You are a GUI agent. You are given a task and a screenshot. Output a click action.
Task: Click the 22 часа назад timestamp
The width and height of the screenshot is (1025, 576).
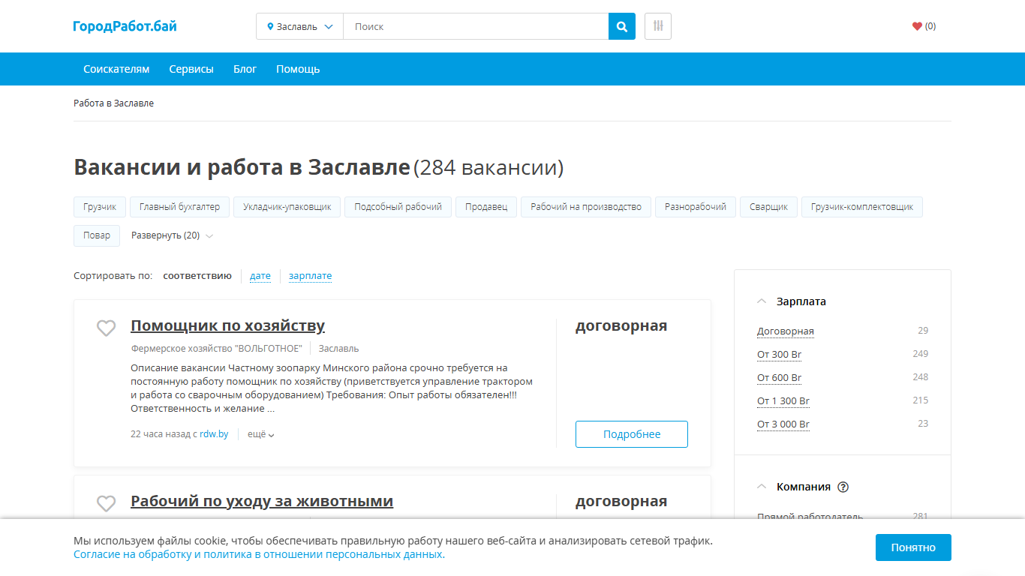161,434
